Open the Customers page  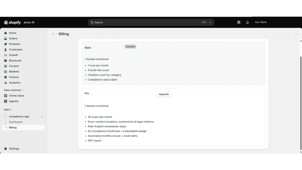tap(16, 50)
